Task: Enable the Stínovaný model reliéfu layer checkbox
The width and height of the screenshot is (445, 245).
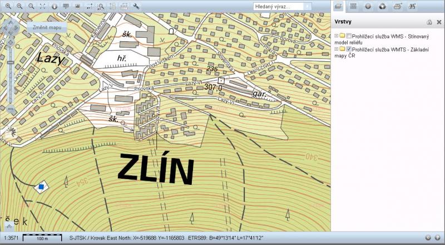Action: [x=349, y=36]
